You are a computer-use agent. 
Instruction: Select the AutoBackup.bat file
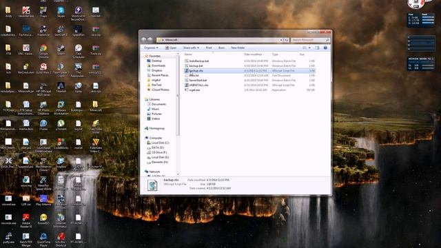click(199, 61)
